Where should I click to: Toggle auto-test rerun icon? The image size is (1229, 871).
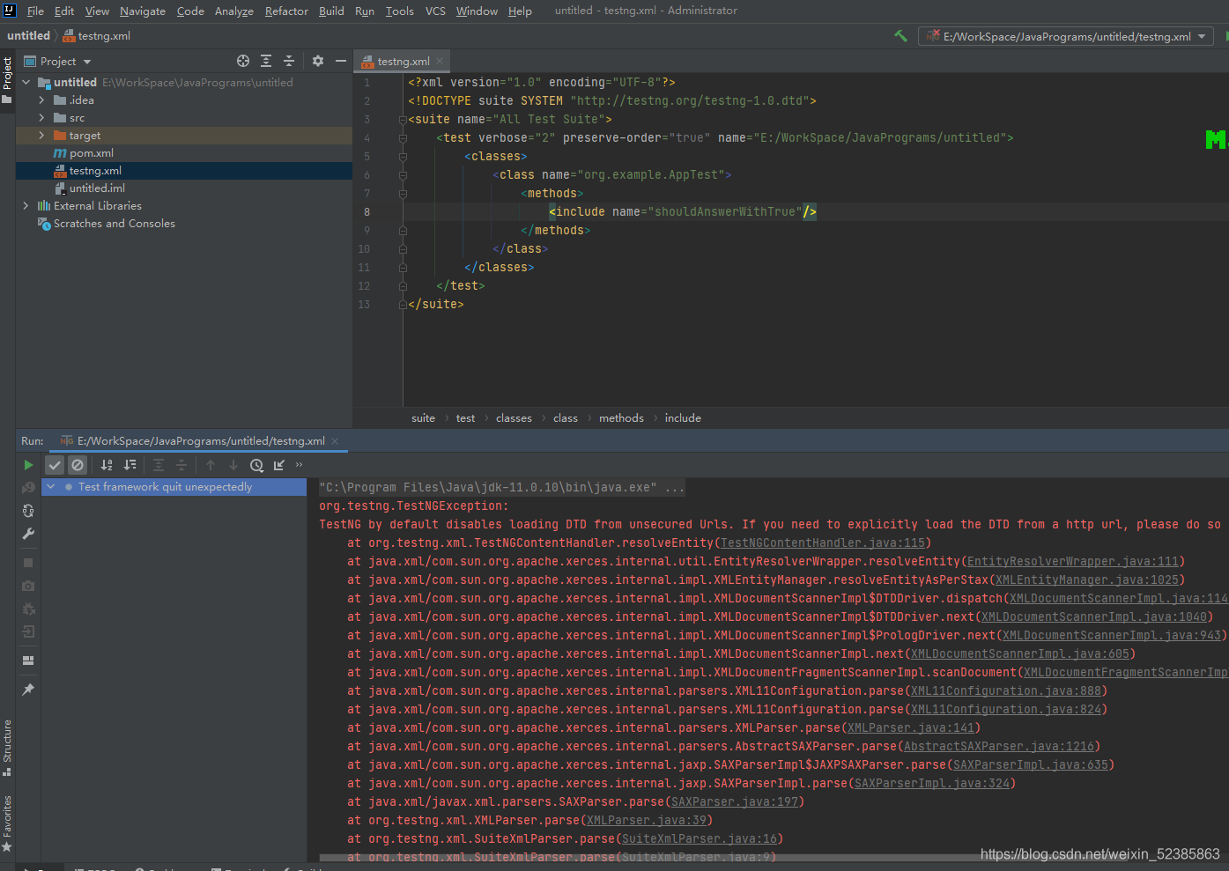coord(28,511)
